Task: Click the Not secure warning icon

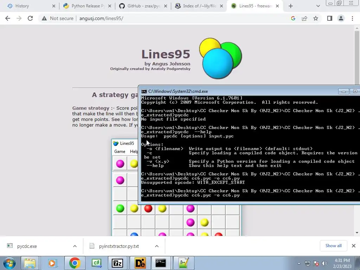Action: pyautogui.click(x=44, y=18)
